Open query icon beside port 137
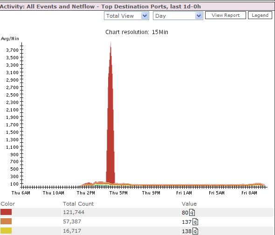275x235 pixels. 195,222
